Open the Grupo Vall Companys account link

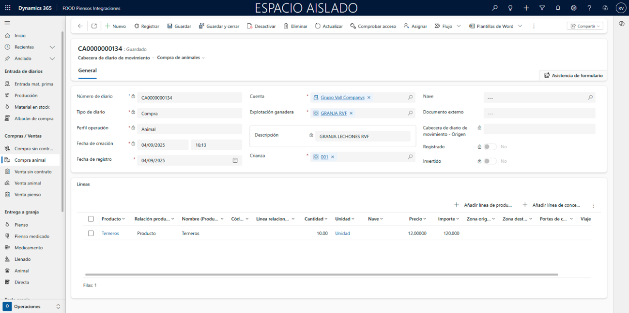(x=342, y=98)
